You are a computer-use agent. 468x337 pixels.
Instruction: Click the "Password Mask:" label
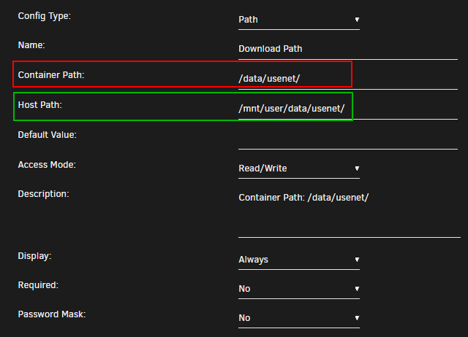click(50, 314)
